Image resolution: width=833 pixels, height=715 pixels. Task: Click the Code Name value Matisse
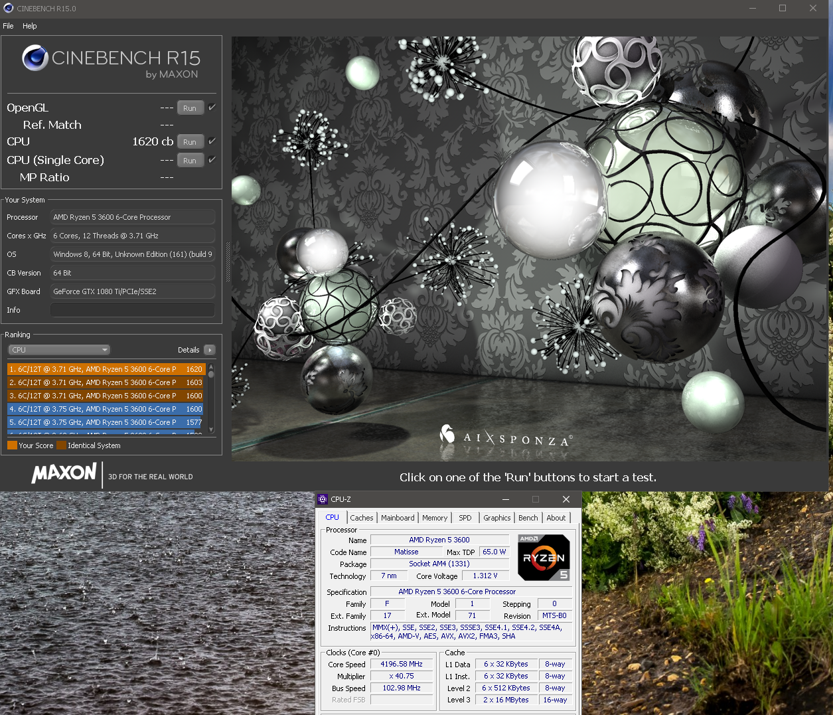click(406, 552)
